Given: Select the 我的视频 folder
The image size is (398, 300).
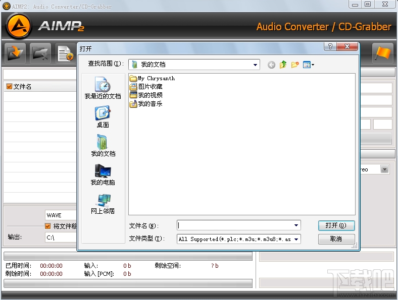Looking at the screenshot, I should click(146, 95).
